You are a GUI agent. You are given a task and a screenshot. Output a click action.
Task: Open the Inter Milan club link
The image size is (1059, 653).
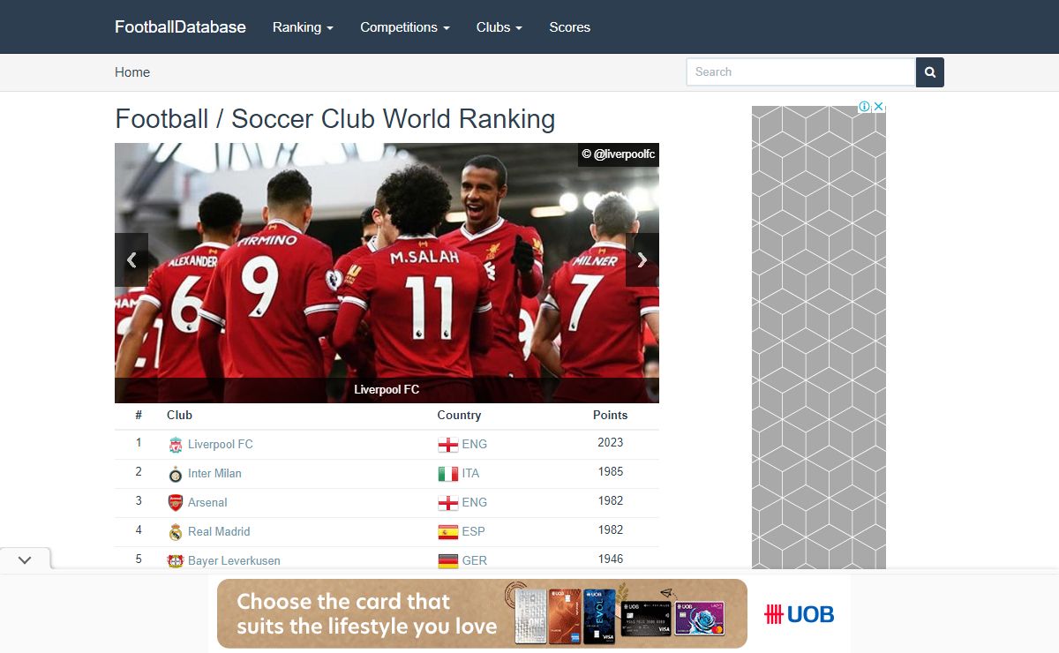(x=214, y=473)
